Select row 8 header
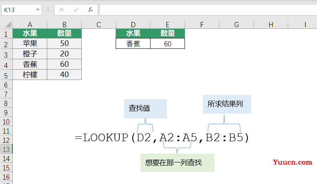 click(x=6, y=103)
